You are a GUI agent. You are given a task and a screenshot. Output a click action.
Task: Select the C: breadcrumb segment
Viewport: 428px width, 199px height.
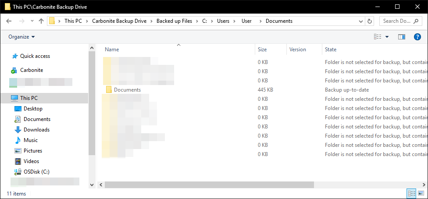pos(204,21)
